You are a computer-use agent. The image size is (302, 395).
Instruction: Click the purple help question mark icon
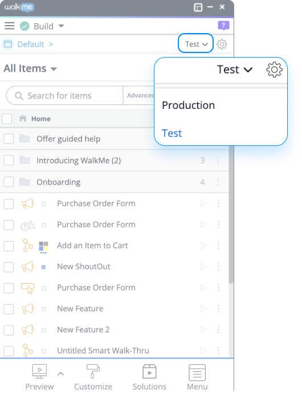click(223, 26)
